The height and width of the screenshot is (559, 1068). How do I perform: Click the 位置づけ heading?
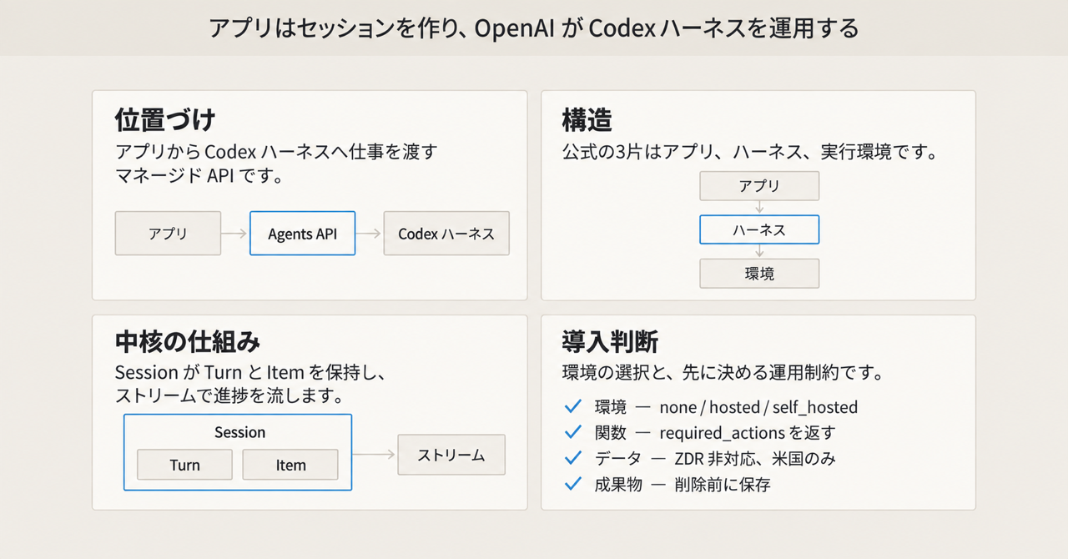[165, 120]
